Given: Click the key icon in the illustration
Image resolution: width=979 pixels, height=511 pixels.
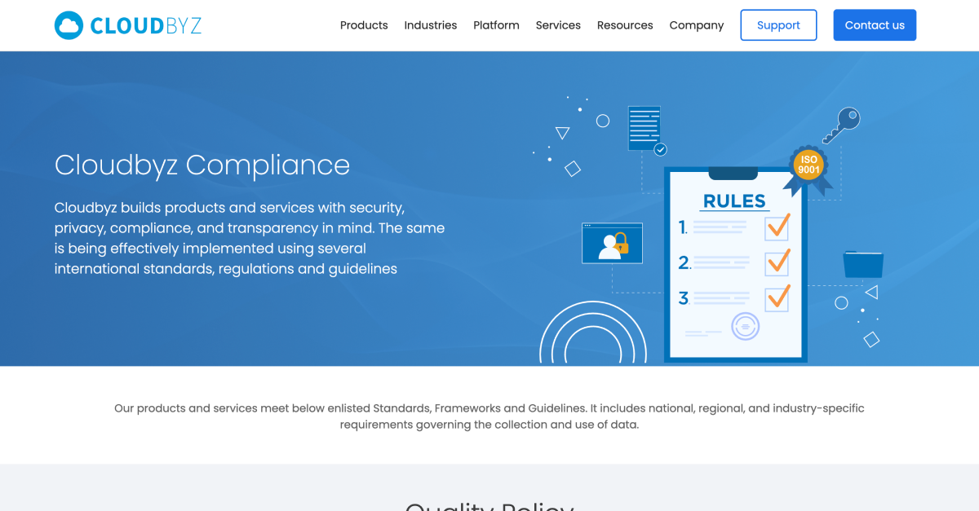Looking at the screenshot, I should point(843,126).
